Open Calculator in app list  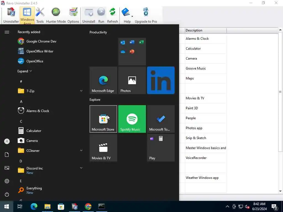(x=50, y=131)
